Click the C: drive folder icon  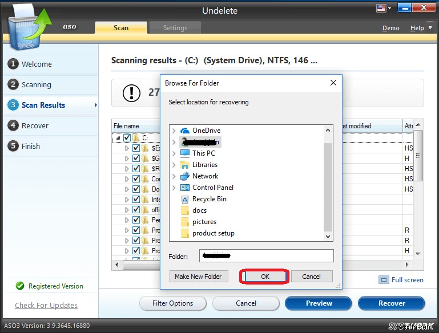click(136, 138)
